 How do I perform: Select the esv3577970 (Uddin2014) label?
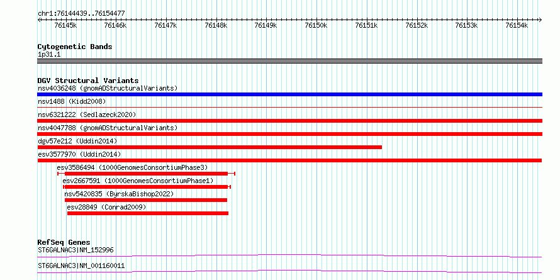pyautogui.click(x=79, y=154)
